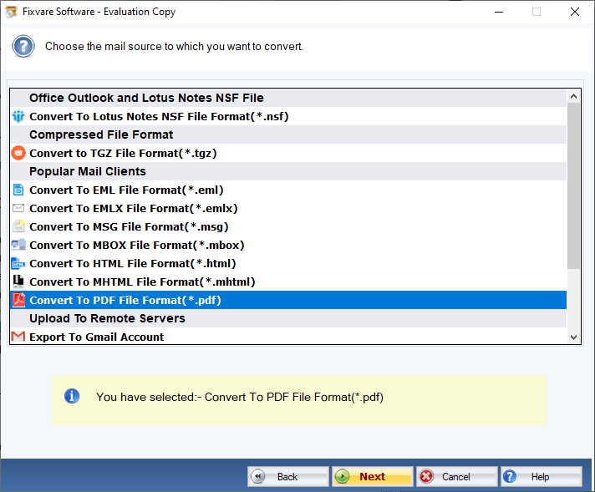The height and width of the screenshot is (492, 595).
Task: Open Help from the bottom bar
Action: pyautogui.click(x=540, y=476)
